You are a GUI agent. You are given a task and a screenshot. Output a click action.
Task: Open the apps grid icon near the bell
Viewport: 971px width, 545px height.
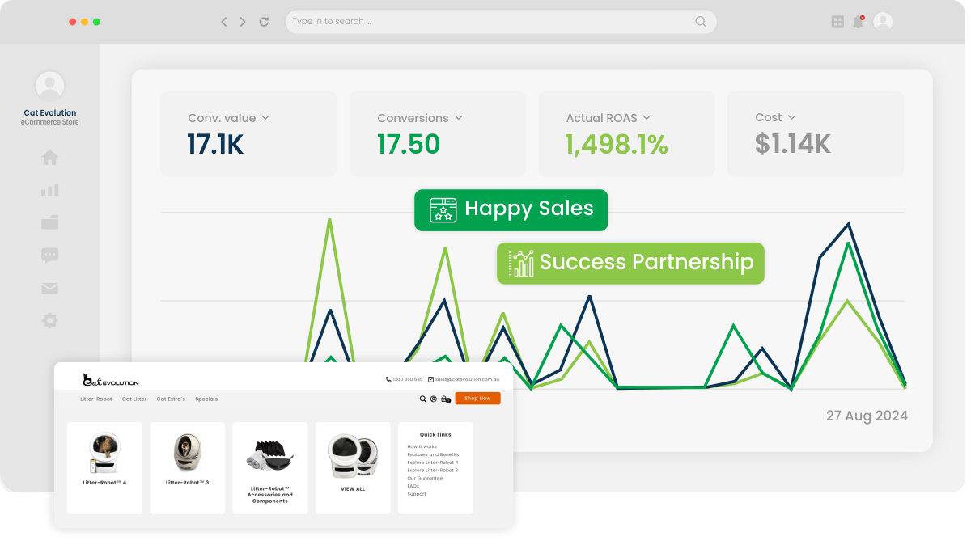point(836,21)
